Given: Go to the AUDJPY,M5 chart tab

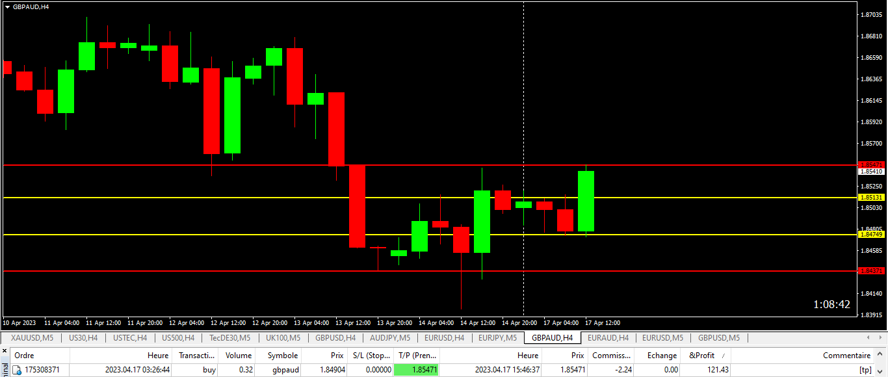Looking at the screenshot, I should [390, 338].
